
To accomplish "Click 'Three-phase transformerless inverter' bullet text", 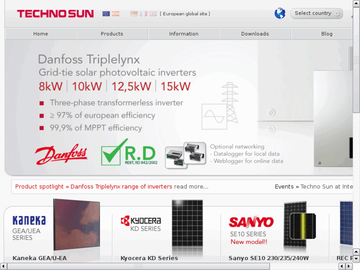I will pos(117,103).
